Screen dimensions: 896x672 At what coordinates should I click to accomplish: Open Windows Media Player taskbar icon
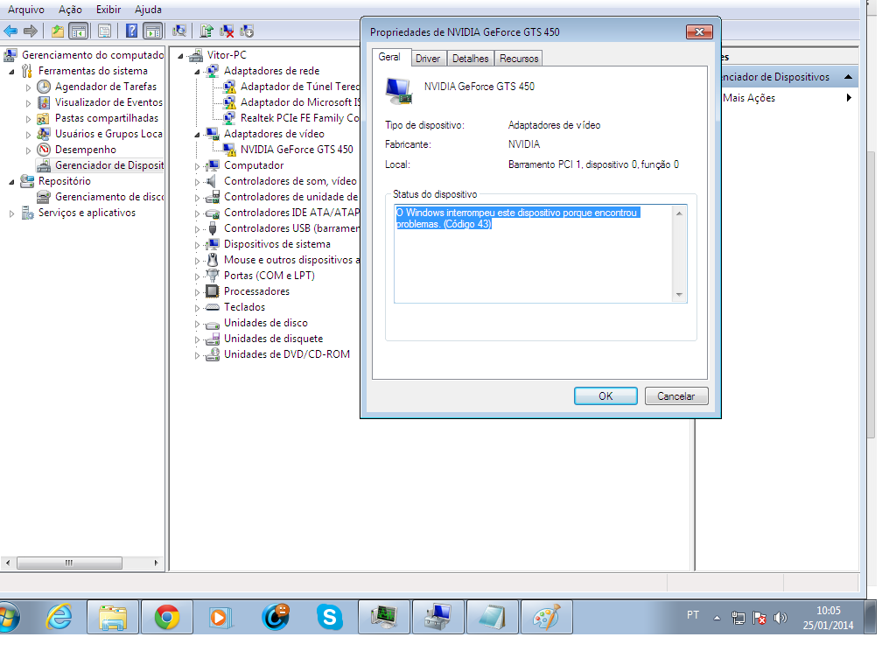(220, 617)
